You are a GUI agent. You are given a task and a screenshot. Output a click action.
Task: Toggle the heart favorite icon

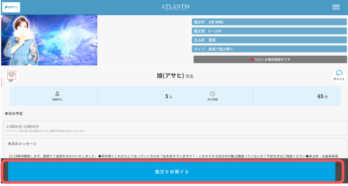point(12,75)
